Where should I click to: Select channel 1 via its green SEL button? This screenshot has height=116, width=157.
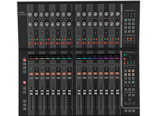(x=31, y=69)
